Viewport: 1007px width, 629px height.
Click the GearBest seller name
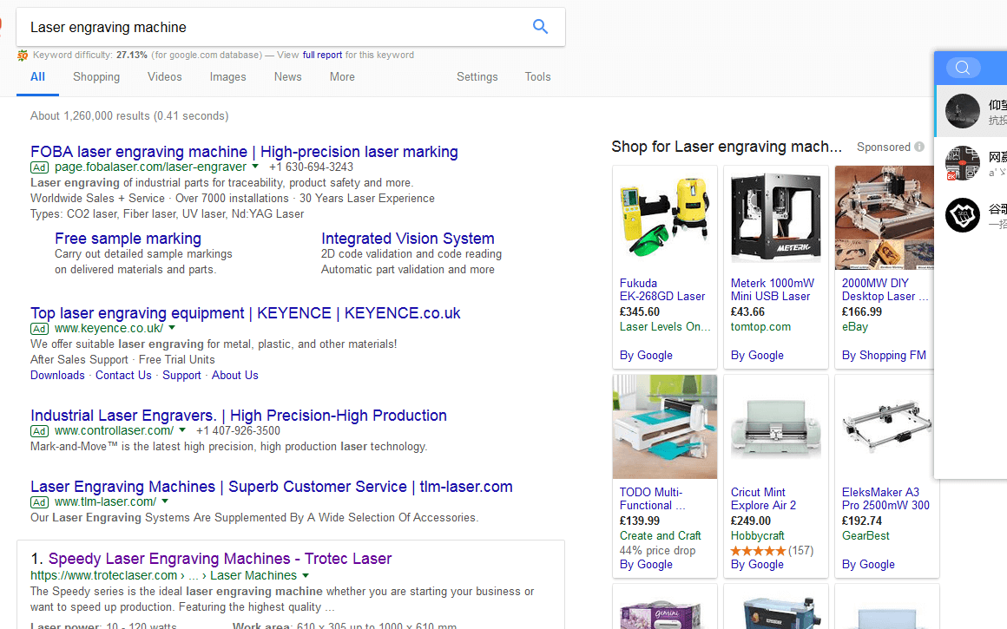pyautogui.click(x=865, y=536)
